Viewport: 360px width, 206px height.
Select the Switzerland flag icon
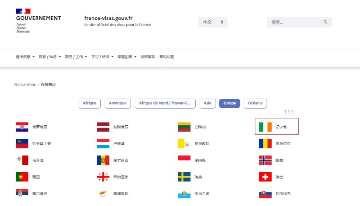coord(265,177)
